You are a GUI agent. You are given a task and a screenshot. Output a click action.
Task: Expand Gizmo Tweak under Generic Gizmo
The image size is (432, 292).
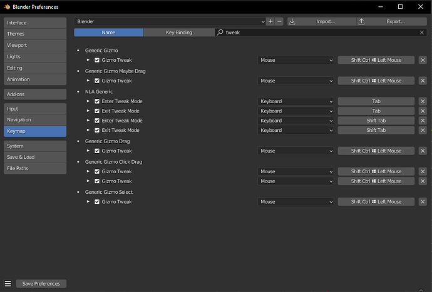coord(88,60)
